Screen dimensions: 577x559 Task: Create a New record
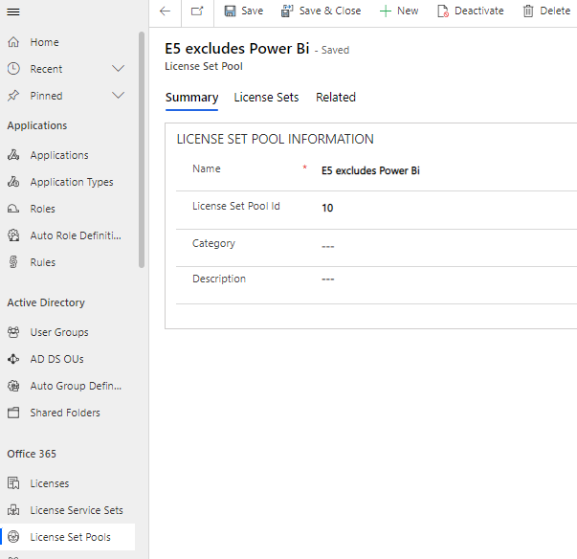(x=398, y=11)
